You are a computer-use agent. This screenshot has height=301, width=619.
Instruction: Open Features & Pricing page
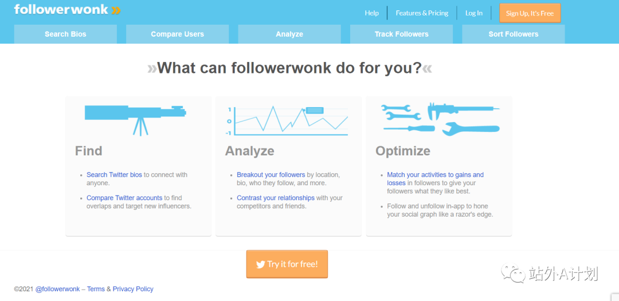point(422,13)
